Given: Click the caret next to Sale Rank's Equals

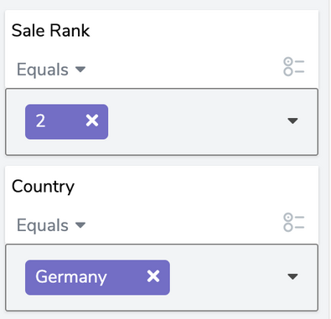Looking at the screenshot, I should pyautogui.click(x=80, y=69).
